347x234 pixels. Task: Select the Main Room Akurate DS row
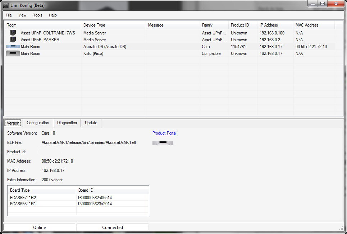coord(173,47)
